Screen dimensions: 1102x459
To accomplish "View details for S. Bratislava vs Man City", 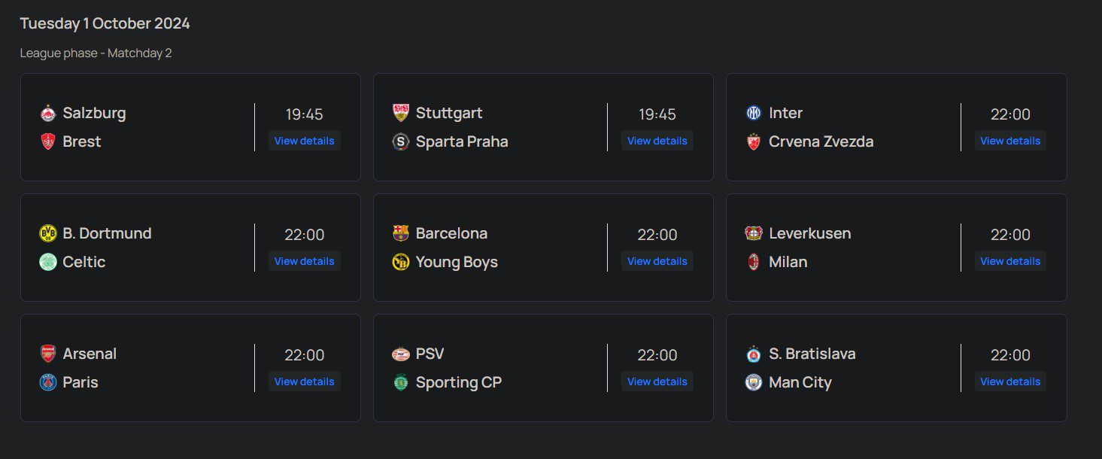I will (1009, 381).
